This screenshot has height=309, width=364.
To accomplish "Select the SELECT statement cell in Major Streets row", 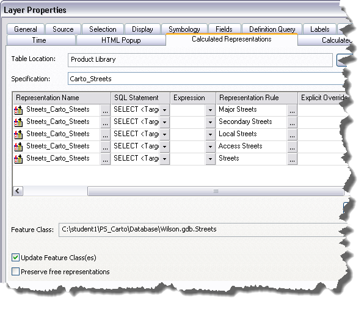I will click(136, 110).
